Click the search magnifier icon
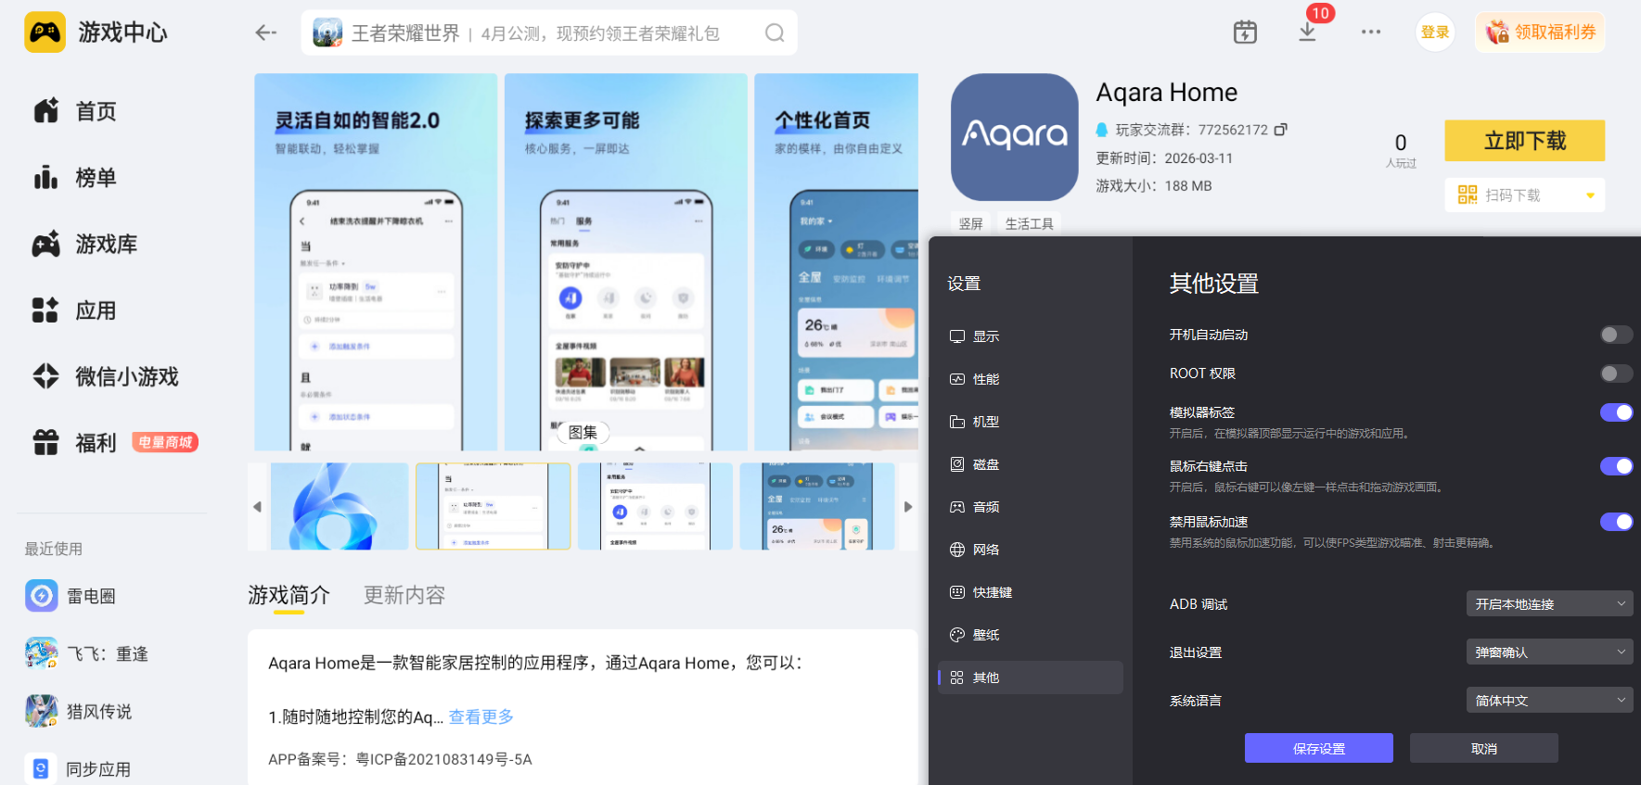The width and height of the screenshot is (1641, 785). coord(775,33)
